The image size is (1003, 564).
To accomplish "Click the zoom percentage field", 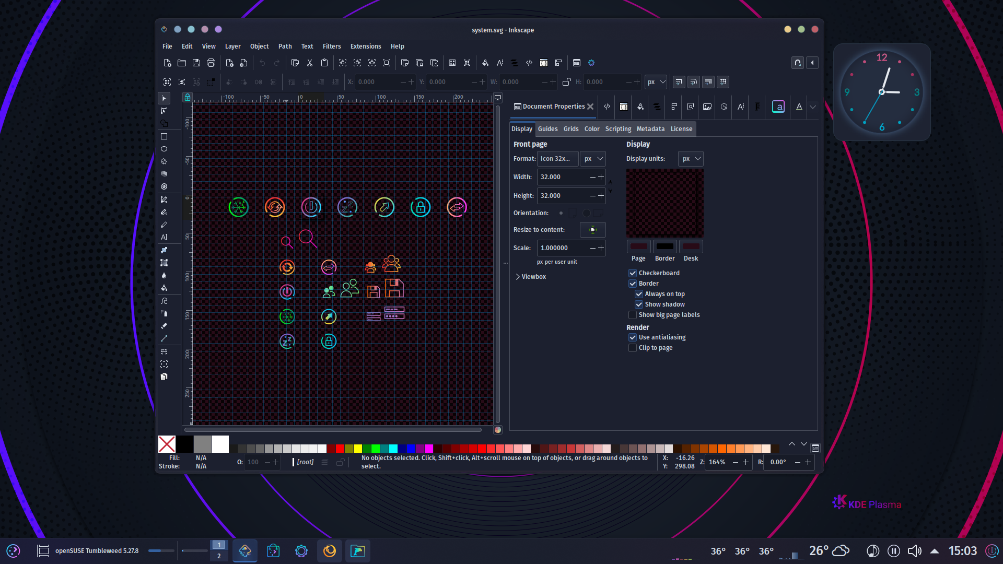I will click(717, 462).
